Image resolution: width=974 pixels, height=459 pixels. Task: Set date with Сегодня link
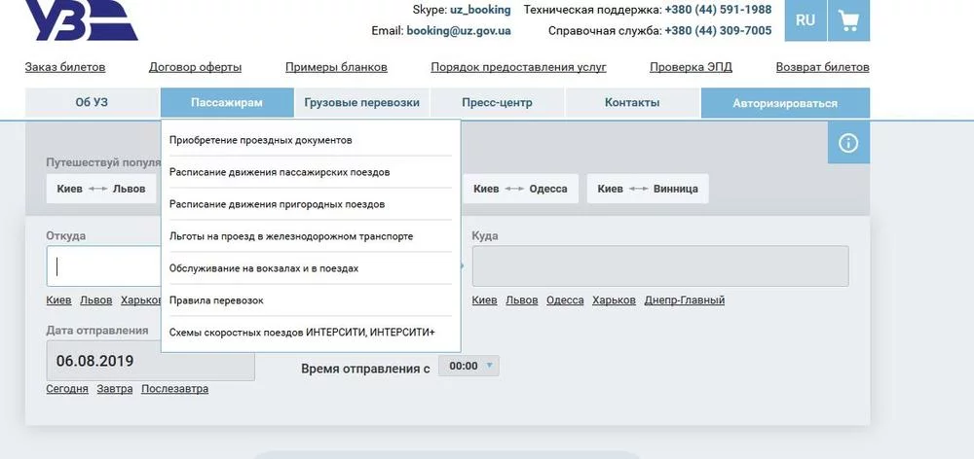[x=67, y=389]
